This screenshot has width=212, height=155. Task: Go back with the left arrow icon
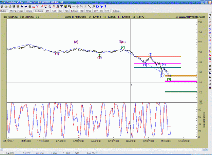[22, 6]
